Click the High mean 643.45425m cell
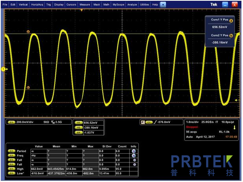Screen dimensions: 243x182 pos(56,169)
